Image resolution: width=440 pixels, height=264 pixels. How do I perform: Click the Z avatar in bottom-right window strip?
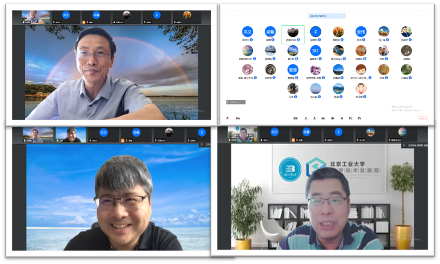pos(338,132)
